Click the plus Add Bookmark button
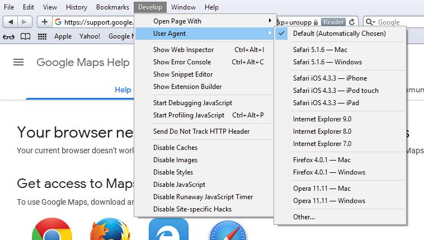This screenshot has height=240, width=424. click(x=45, y=22)
